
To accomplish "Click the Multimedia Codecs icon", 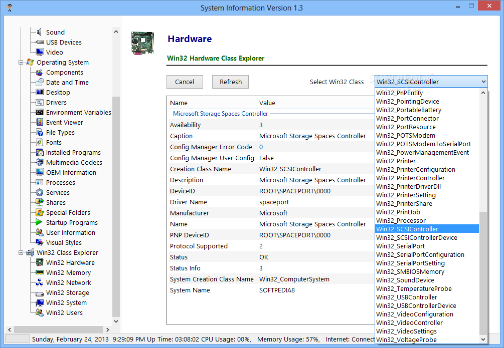I will (40, 162).
